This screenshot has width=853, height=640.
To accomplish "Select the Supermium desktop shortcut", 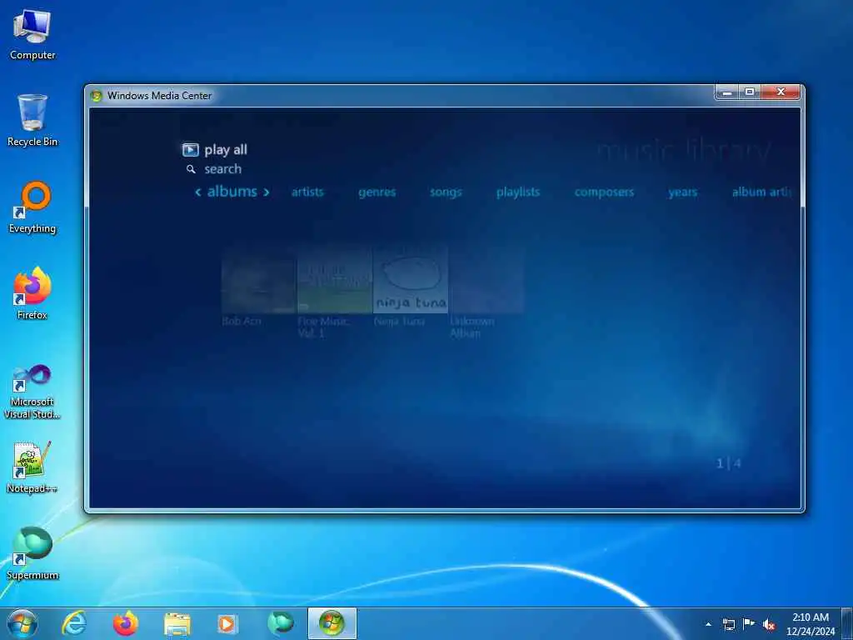I will pos(32,554).
